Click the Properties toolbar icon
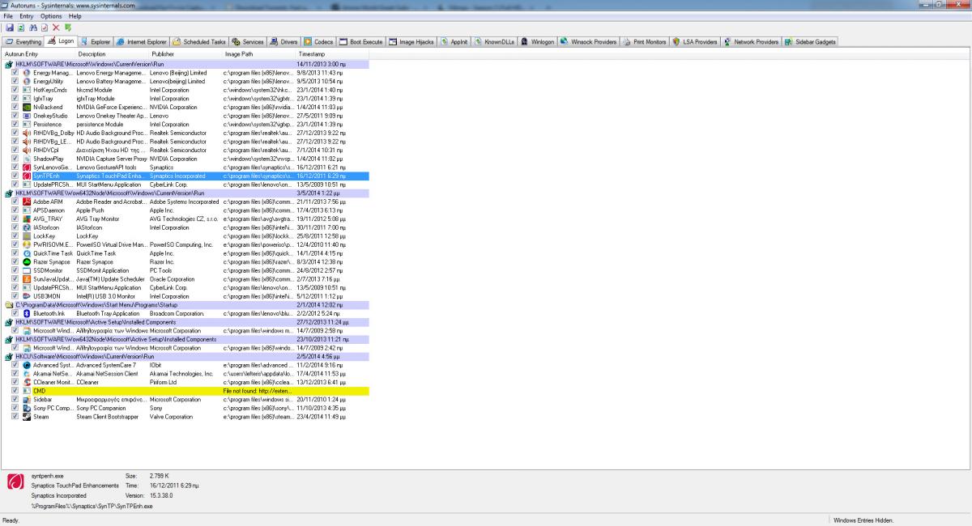Image resolution: width=972 pixels, height=526 pixels. click(44, 28)
